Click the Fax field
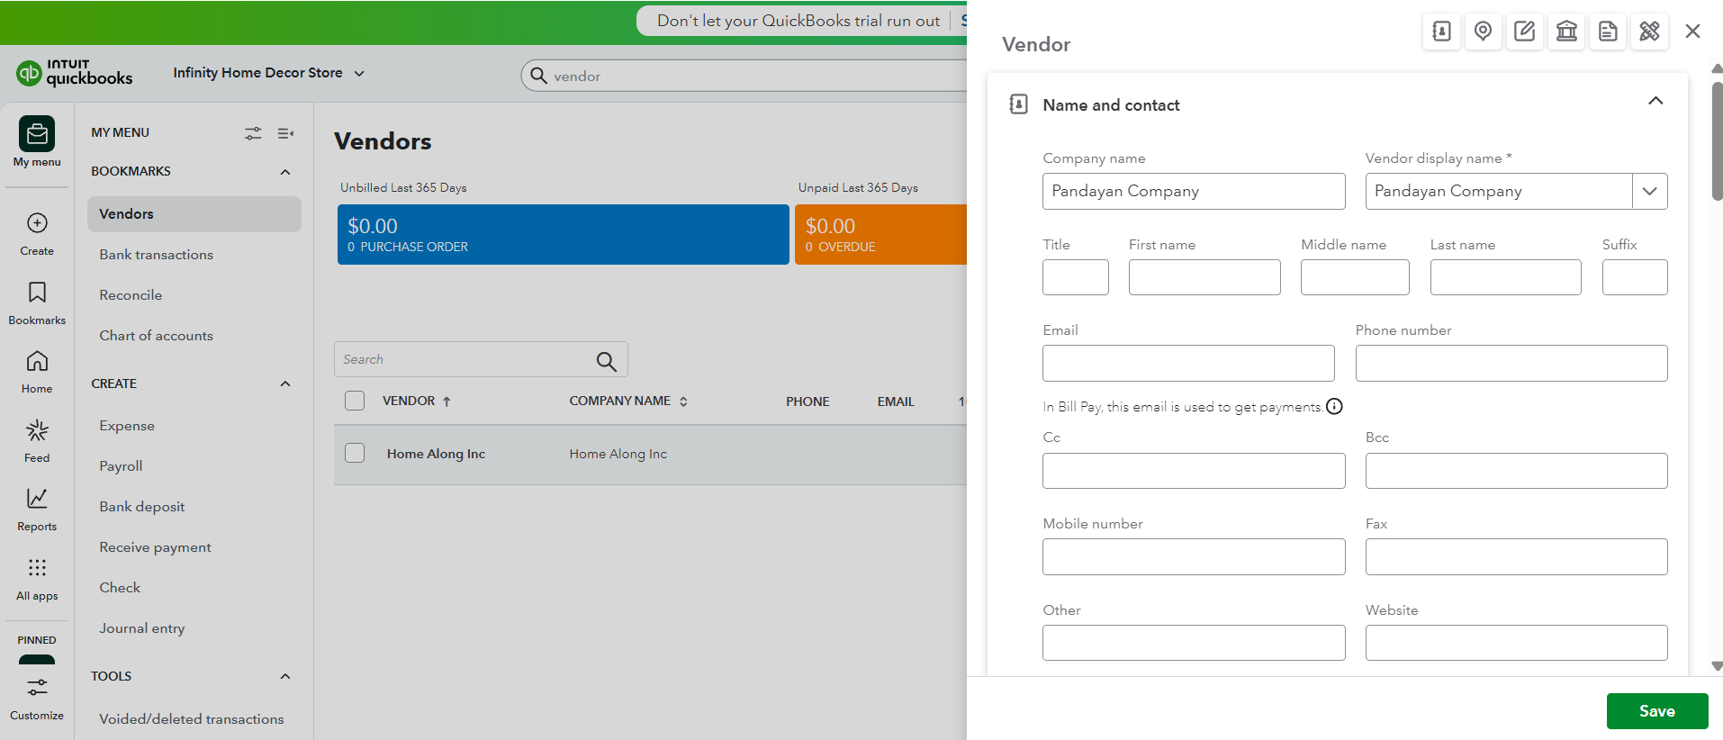Screen dimensions: 1723x740 tap(1516, 556)
